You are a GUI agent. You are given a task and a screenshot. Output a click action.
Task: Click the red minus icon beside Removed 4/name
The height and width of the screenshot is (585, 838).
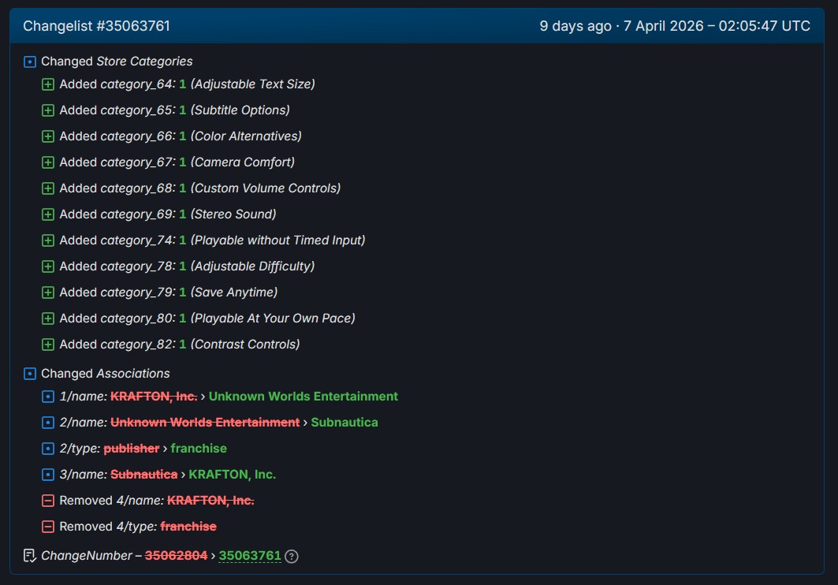[48, 501]
